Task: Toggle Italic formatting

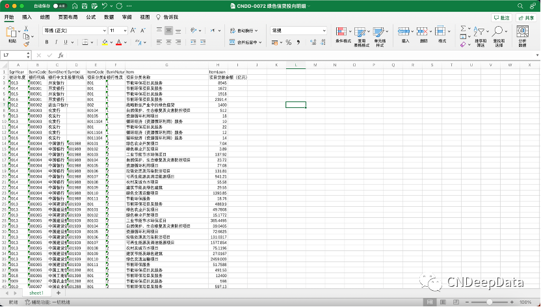Action: point(56,42)
